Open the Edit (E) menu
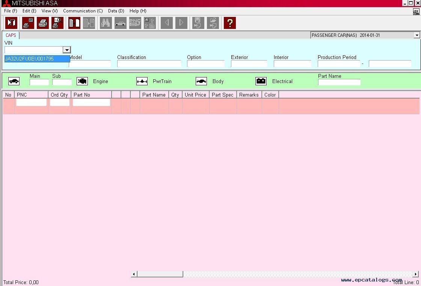This screenshot has width=421, height=286. tap(29, 11)
